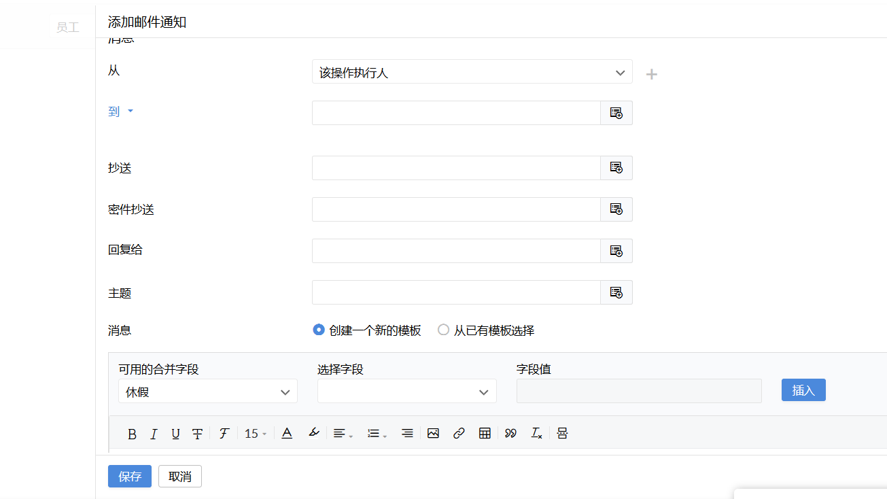Click the 保存 button
This screenshot has height=499, width=887.
tap(129, 477)
